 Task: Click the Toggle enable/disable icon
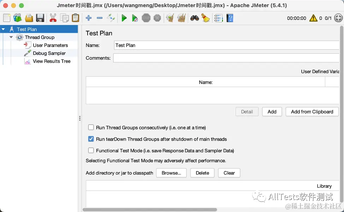(111, 18)
